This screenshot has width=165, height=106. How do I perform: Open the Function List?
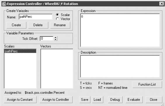coord(147,84)
